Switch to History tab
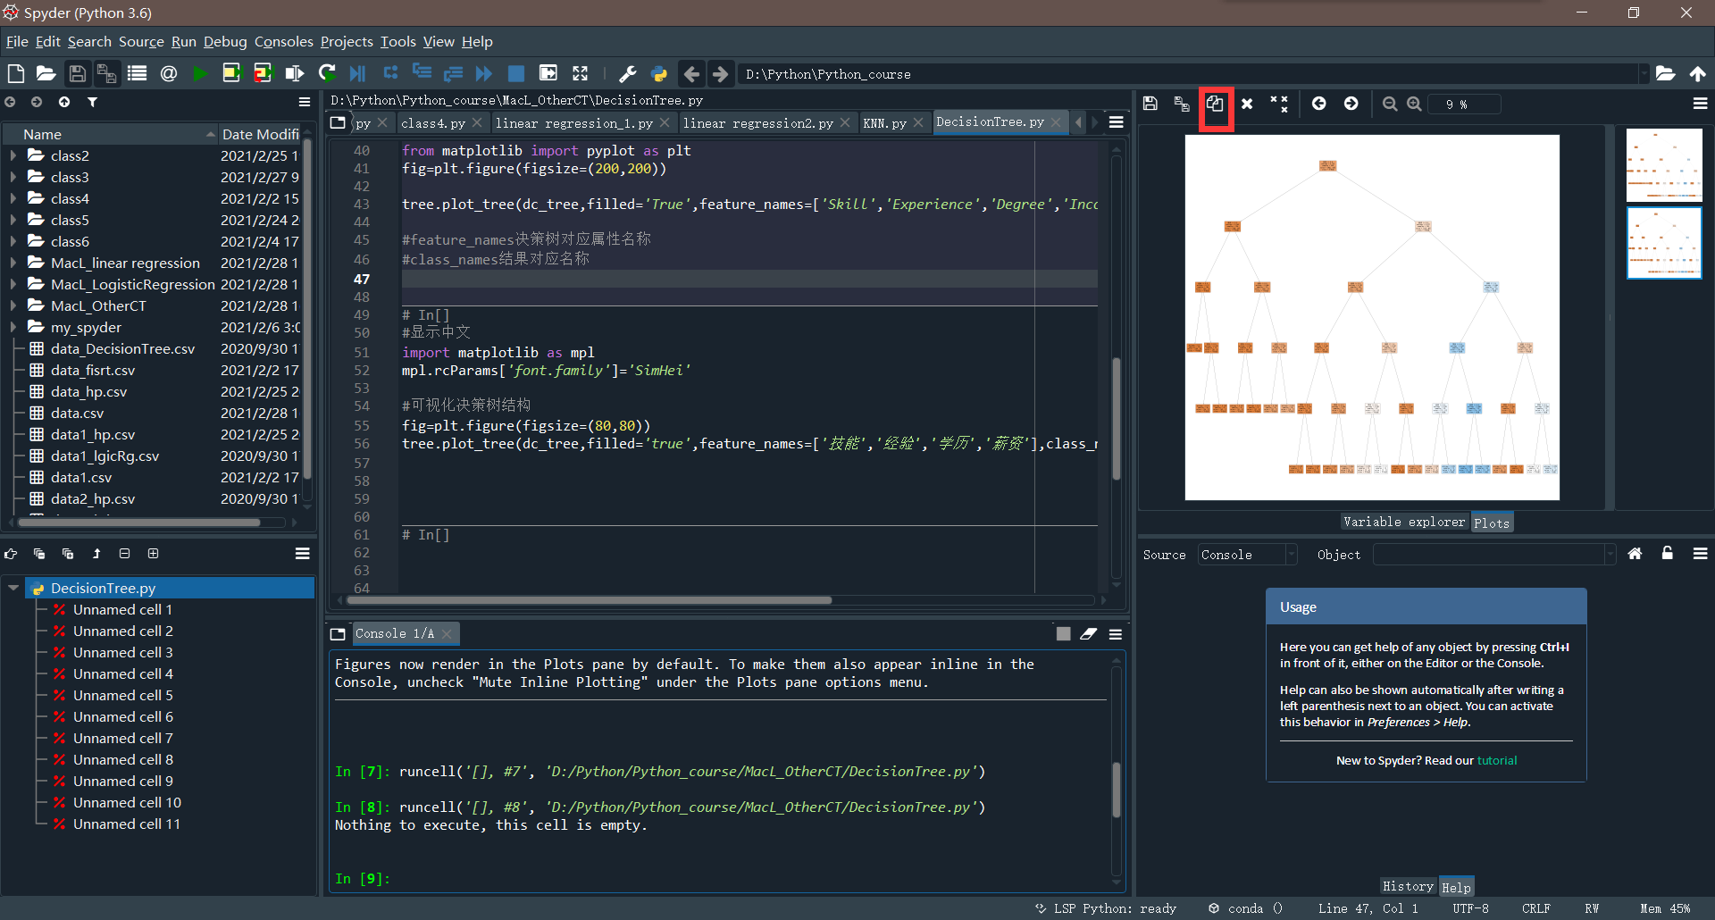The height and width of the screenshot is (920, 1715). click(x=1408, y=886)
